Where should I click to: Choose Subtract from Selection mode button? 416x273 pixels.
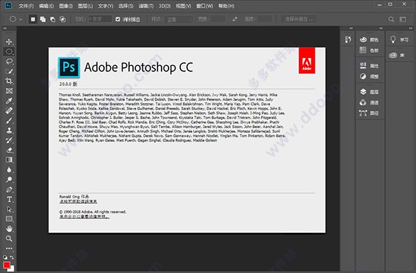[53, 19]
